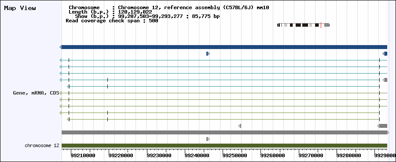Click the chromosome 12 ideogram thumbnail
Image resolution: width=396 pixels, height=162 pixels.
304,25
